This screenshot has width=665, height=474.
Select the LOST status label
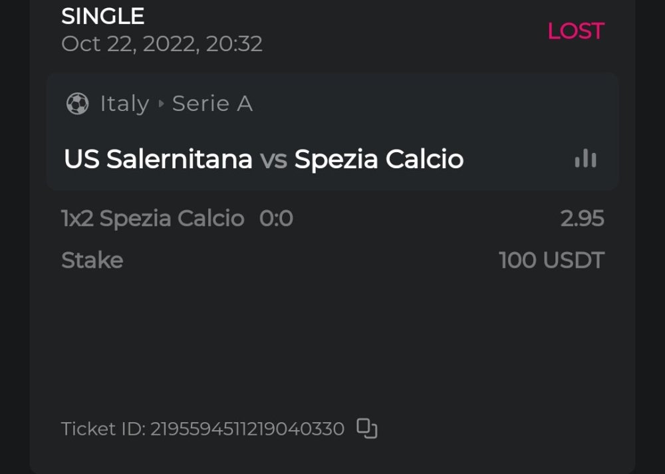coord(575,31)
